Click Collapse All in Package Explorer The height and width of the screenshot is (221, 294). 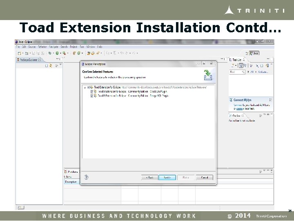pyautogui.click(x=47, y=66)
